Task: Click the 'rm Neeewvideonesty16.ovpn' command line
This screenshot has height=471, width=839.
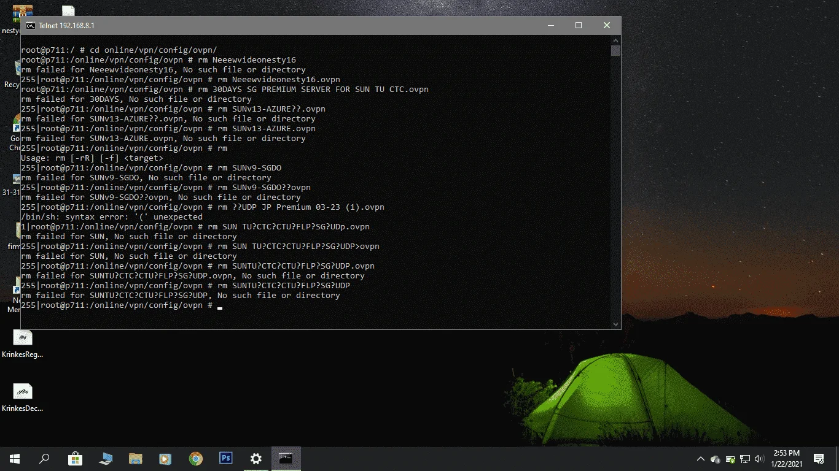Action: pos(181,79)
